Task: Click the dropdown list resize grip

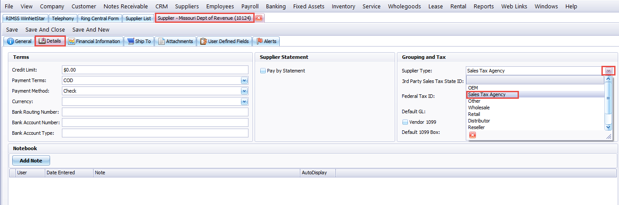Action: [x=608, y=137]
